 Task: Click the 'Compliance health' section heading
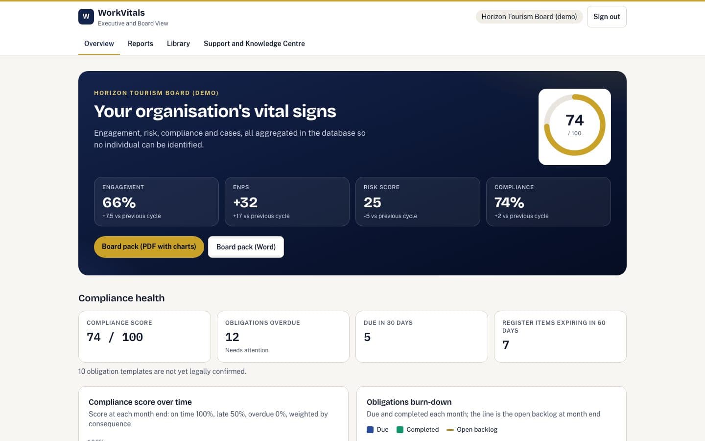pos(121,298)
